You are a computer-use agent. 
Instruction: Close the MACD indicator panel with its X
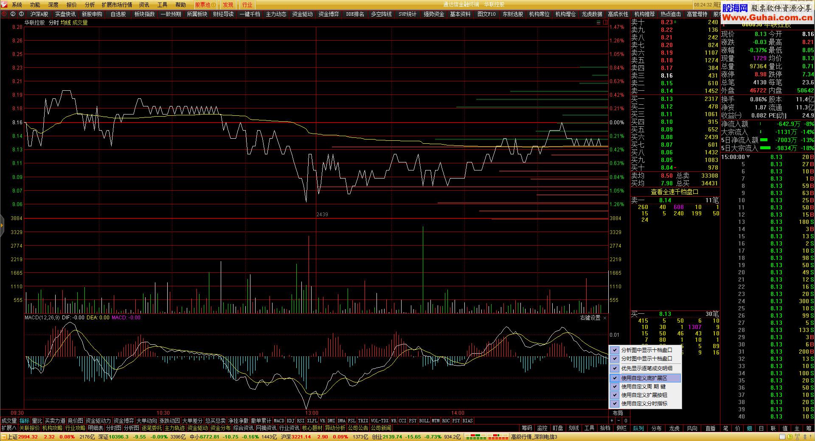point(605,318)
